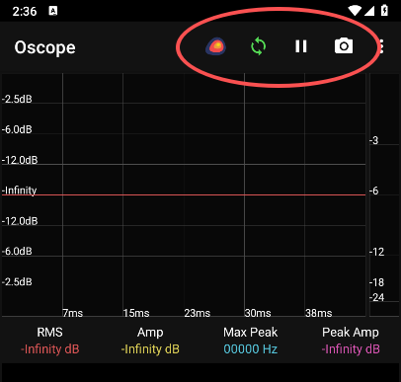Tap the -12 mark on level meter

coord(376,252)
